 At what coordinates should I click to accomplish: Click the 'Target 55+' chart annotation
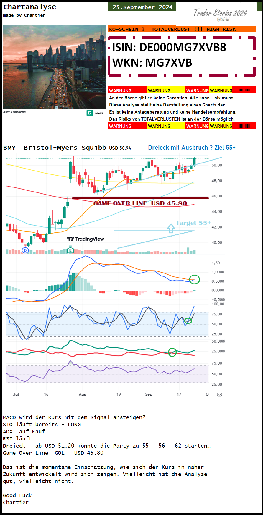[193, 223]
